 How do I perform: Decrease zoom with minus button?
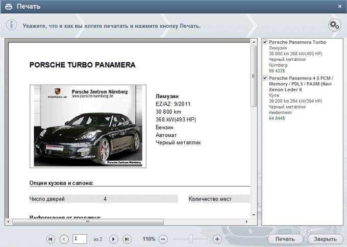(163, 239)
